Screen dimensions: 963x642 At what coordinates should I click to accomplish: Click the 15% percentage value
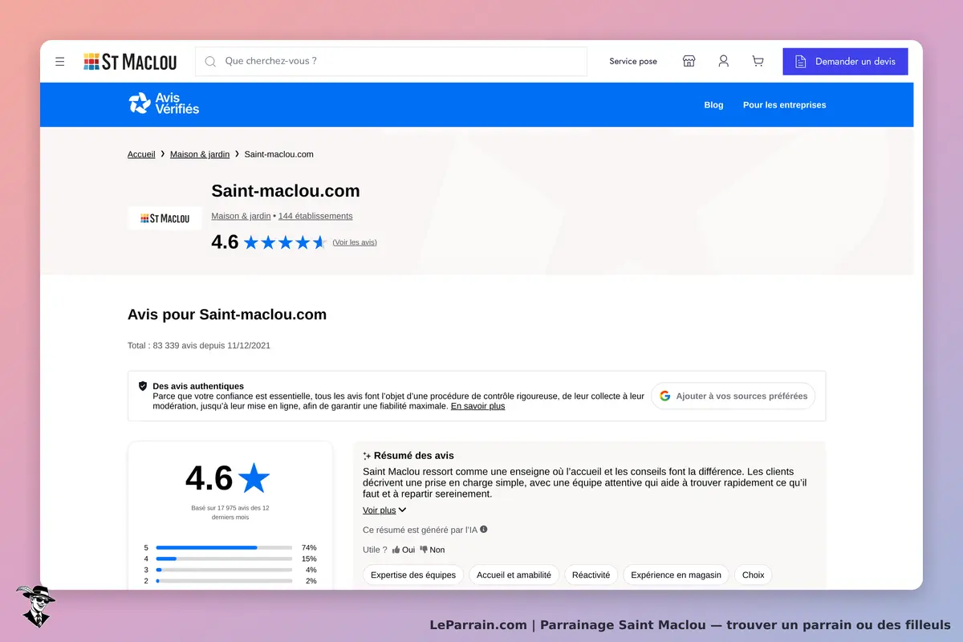pos(309,559)
